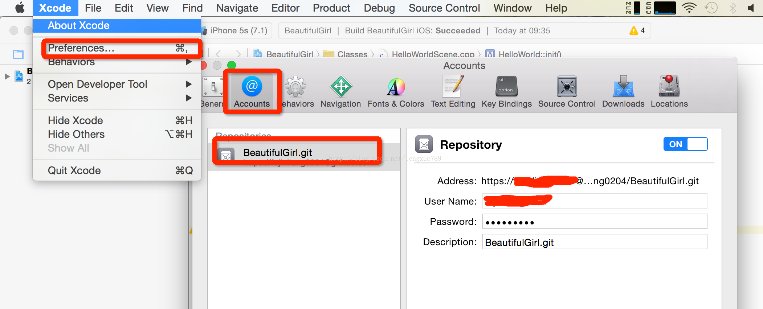Image resolution: width=763 pixels, height=309 pixels.
Task: Open the File menu
Action: [93, 8]
